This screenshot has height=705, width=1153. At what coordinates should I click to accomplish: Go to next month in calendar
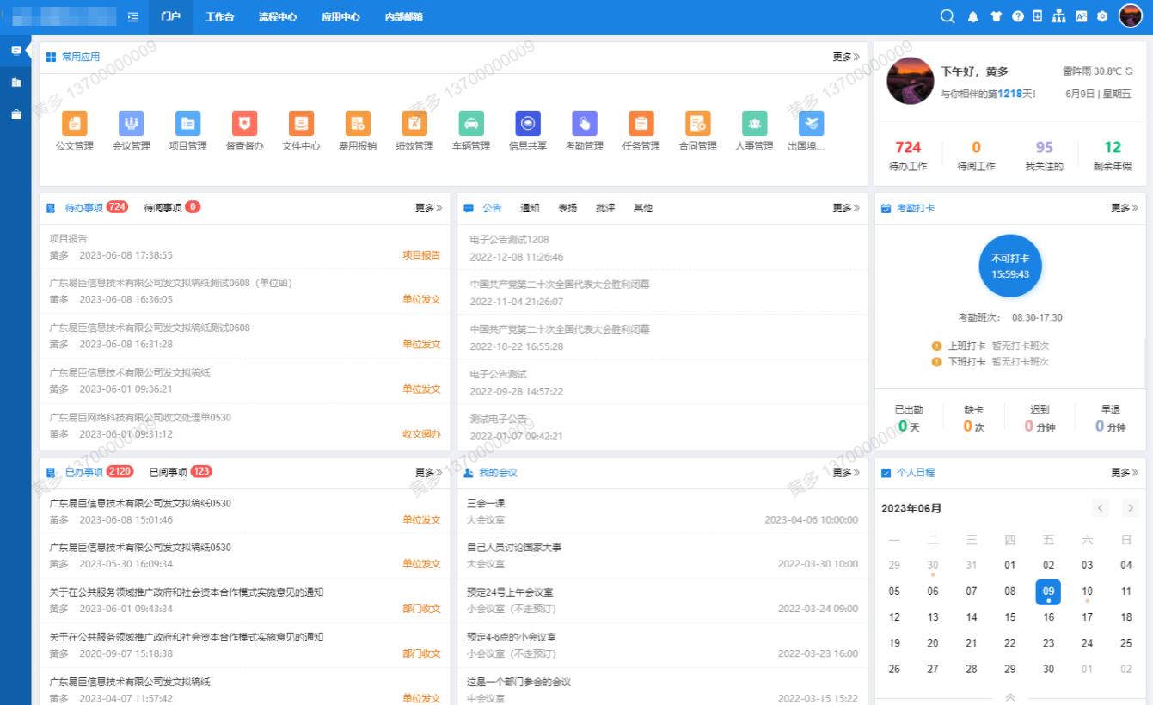(1130, 507)
